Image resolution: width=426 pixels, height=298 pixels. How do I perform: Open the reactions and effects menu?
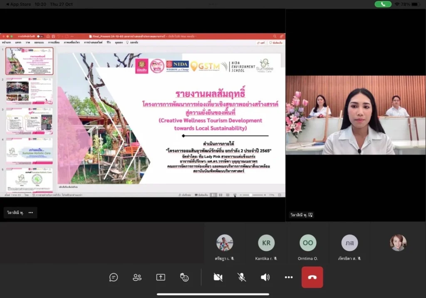click(184, 277)
